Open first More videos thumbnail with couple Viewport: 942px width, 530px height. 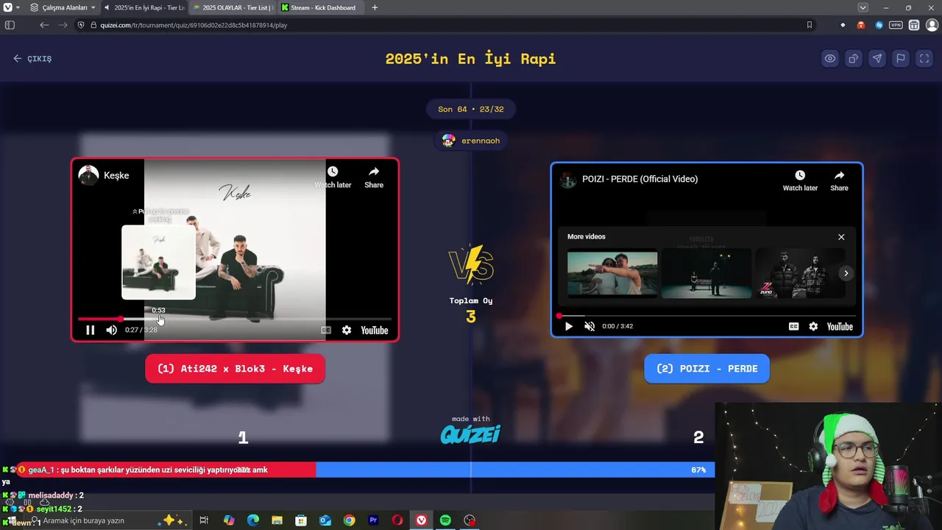[612, 273]
